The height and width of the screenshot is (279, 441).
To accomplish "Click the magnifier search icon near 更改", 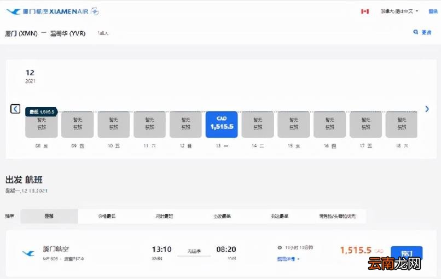I will pyautogui.click(x=416, y=32).
